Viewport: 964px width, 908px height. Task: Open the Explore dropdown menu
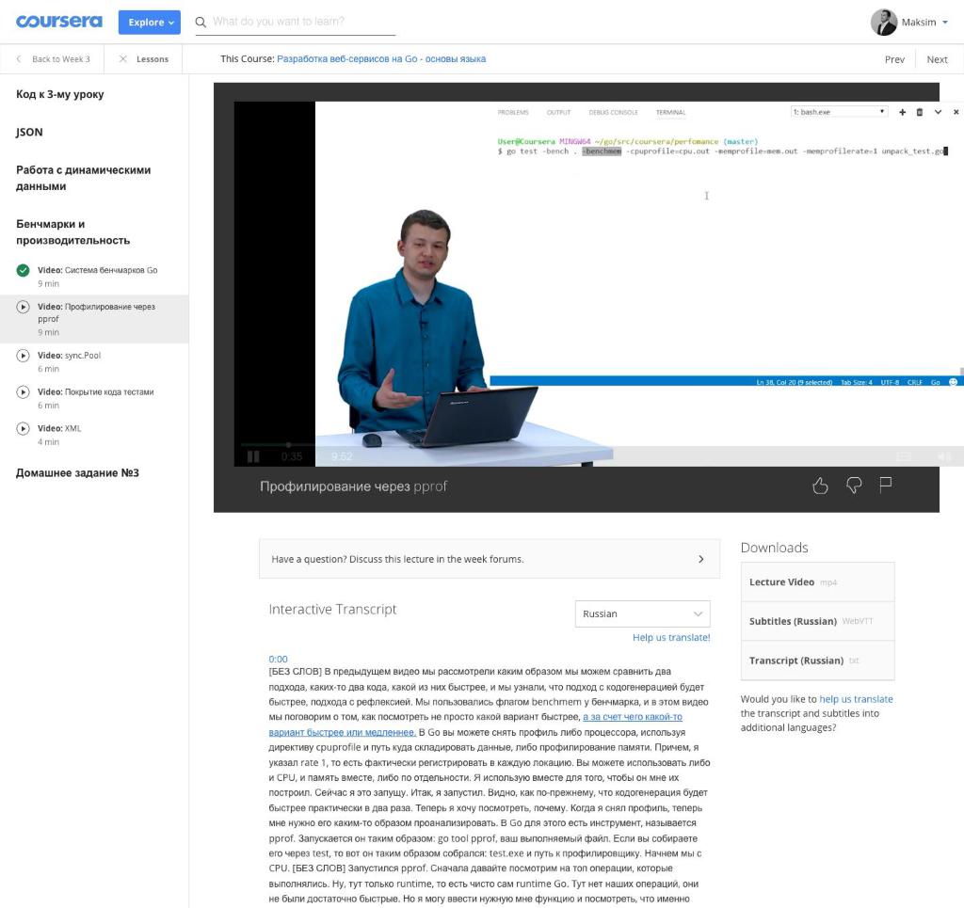click(x=149, y=21)
